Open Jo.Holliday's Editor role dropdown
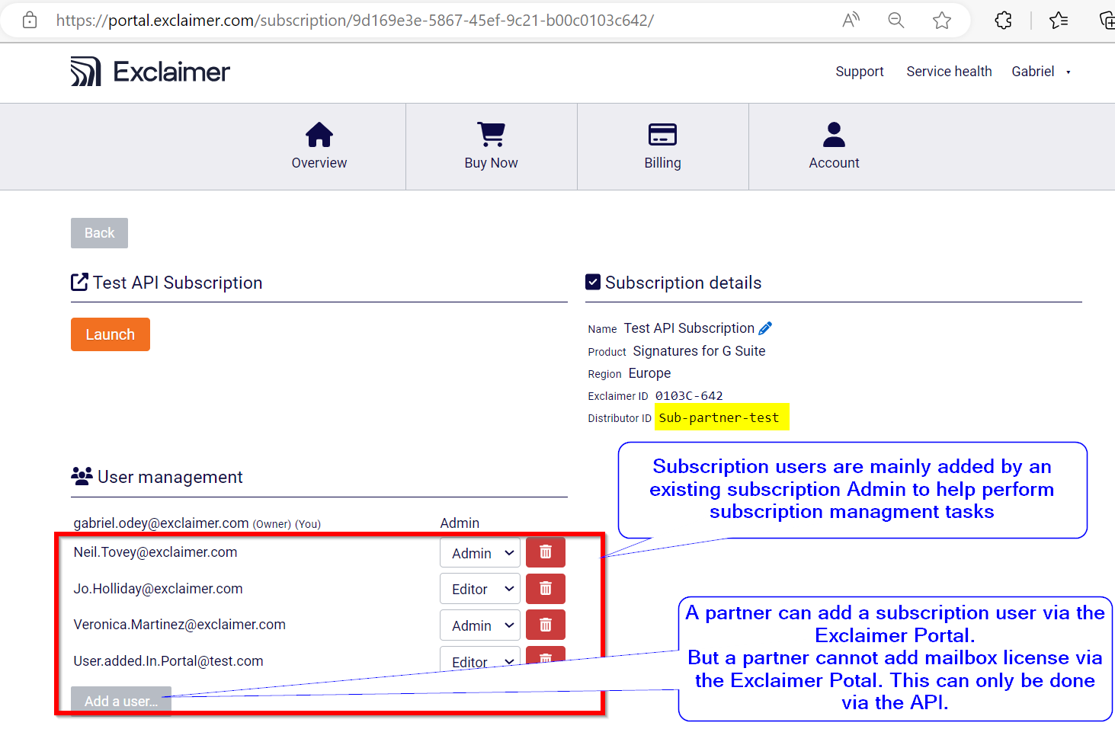The height and width of the screenshot is (729, 1115). pyautogui.click(x=479, y=588)
